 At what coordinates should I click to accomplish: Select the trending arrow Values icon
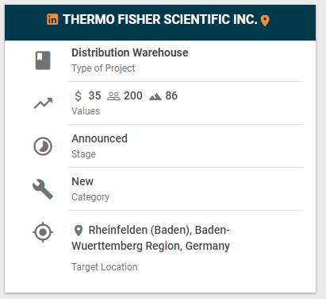tap(43, 103)
